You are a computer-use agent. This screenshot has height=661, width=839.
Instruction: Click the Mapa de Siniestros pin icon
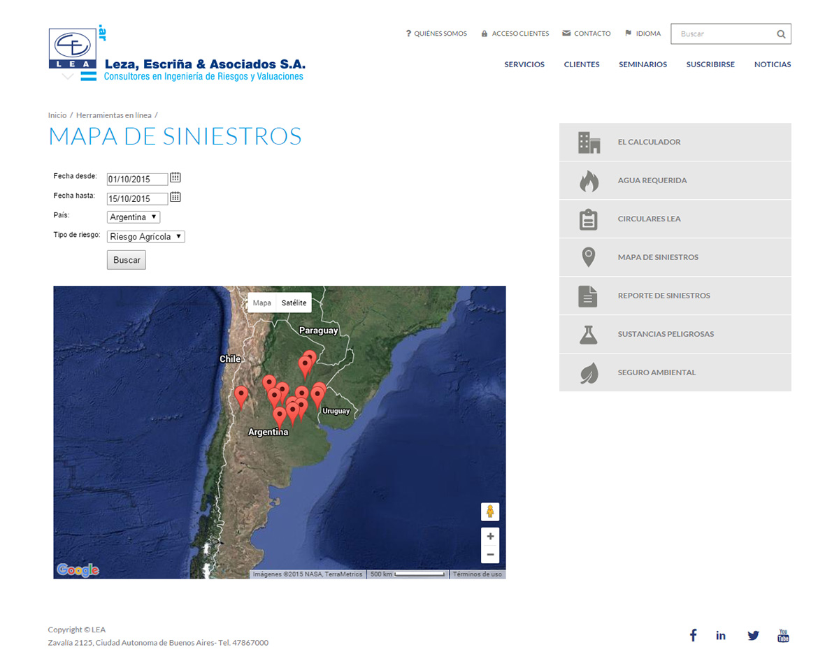click(x=589, y=257)
